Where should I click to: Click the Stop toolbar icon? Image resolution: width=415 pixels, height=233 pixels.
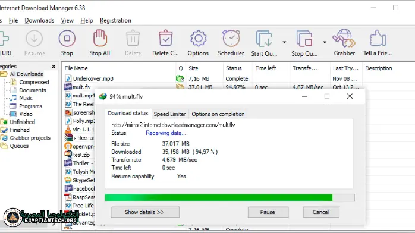point(67,39)
